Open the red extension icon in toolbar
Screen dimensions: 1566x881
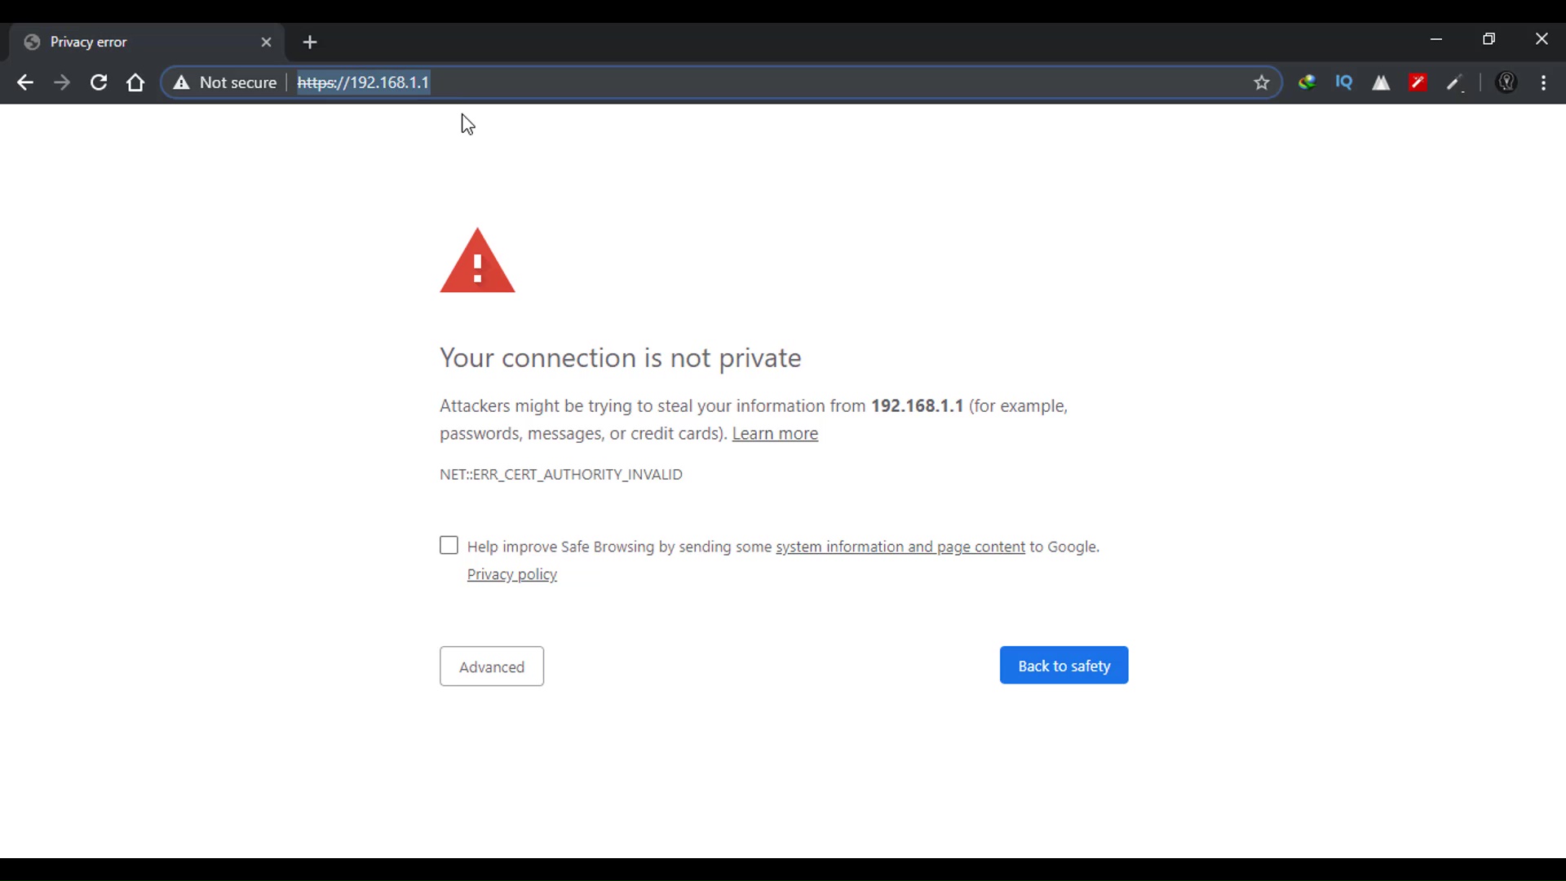click(1418, 82)
